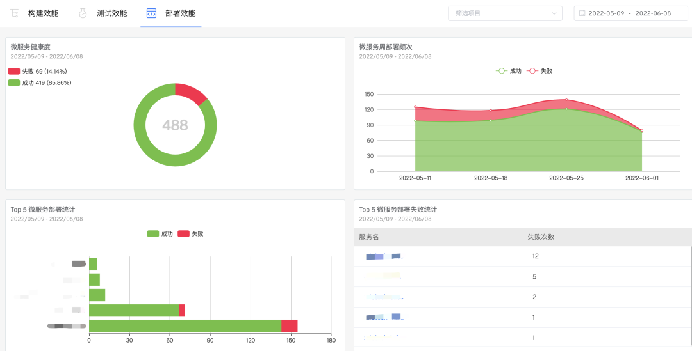Click the data point at 2022-06-01
This screenshot has width=692, height=351.
coord(641,131)
